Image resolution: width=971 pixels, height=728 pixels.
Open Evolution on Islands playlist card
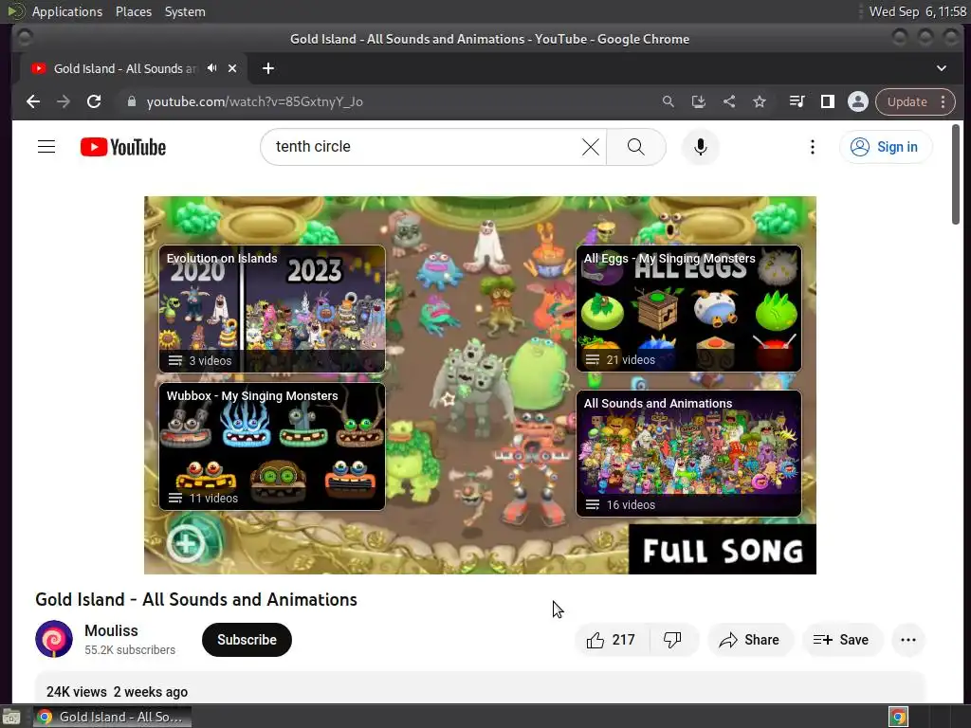click(x=272, y=308)
